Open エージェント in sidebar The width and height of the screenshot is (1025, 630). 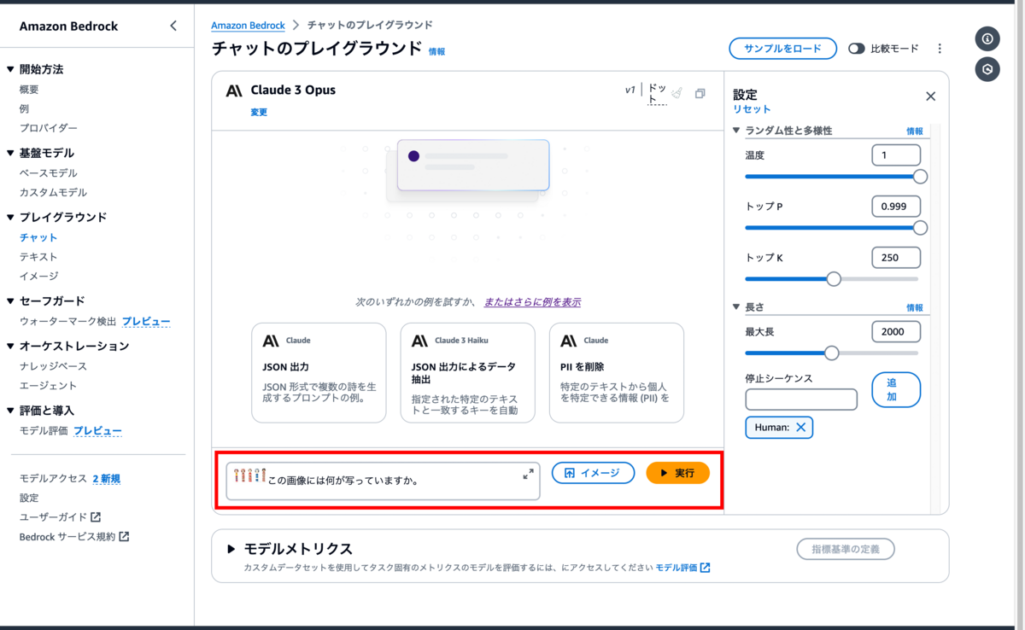tap(49, 386)
